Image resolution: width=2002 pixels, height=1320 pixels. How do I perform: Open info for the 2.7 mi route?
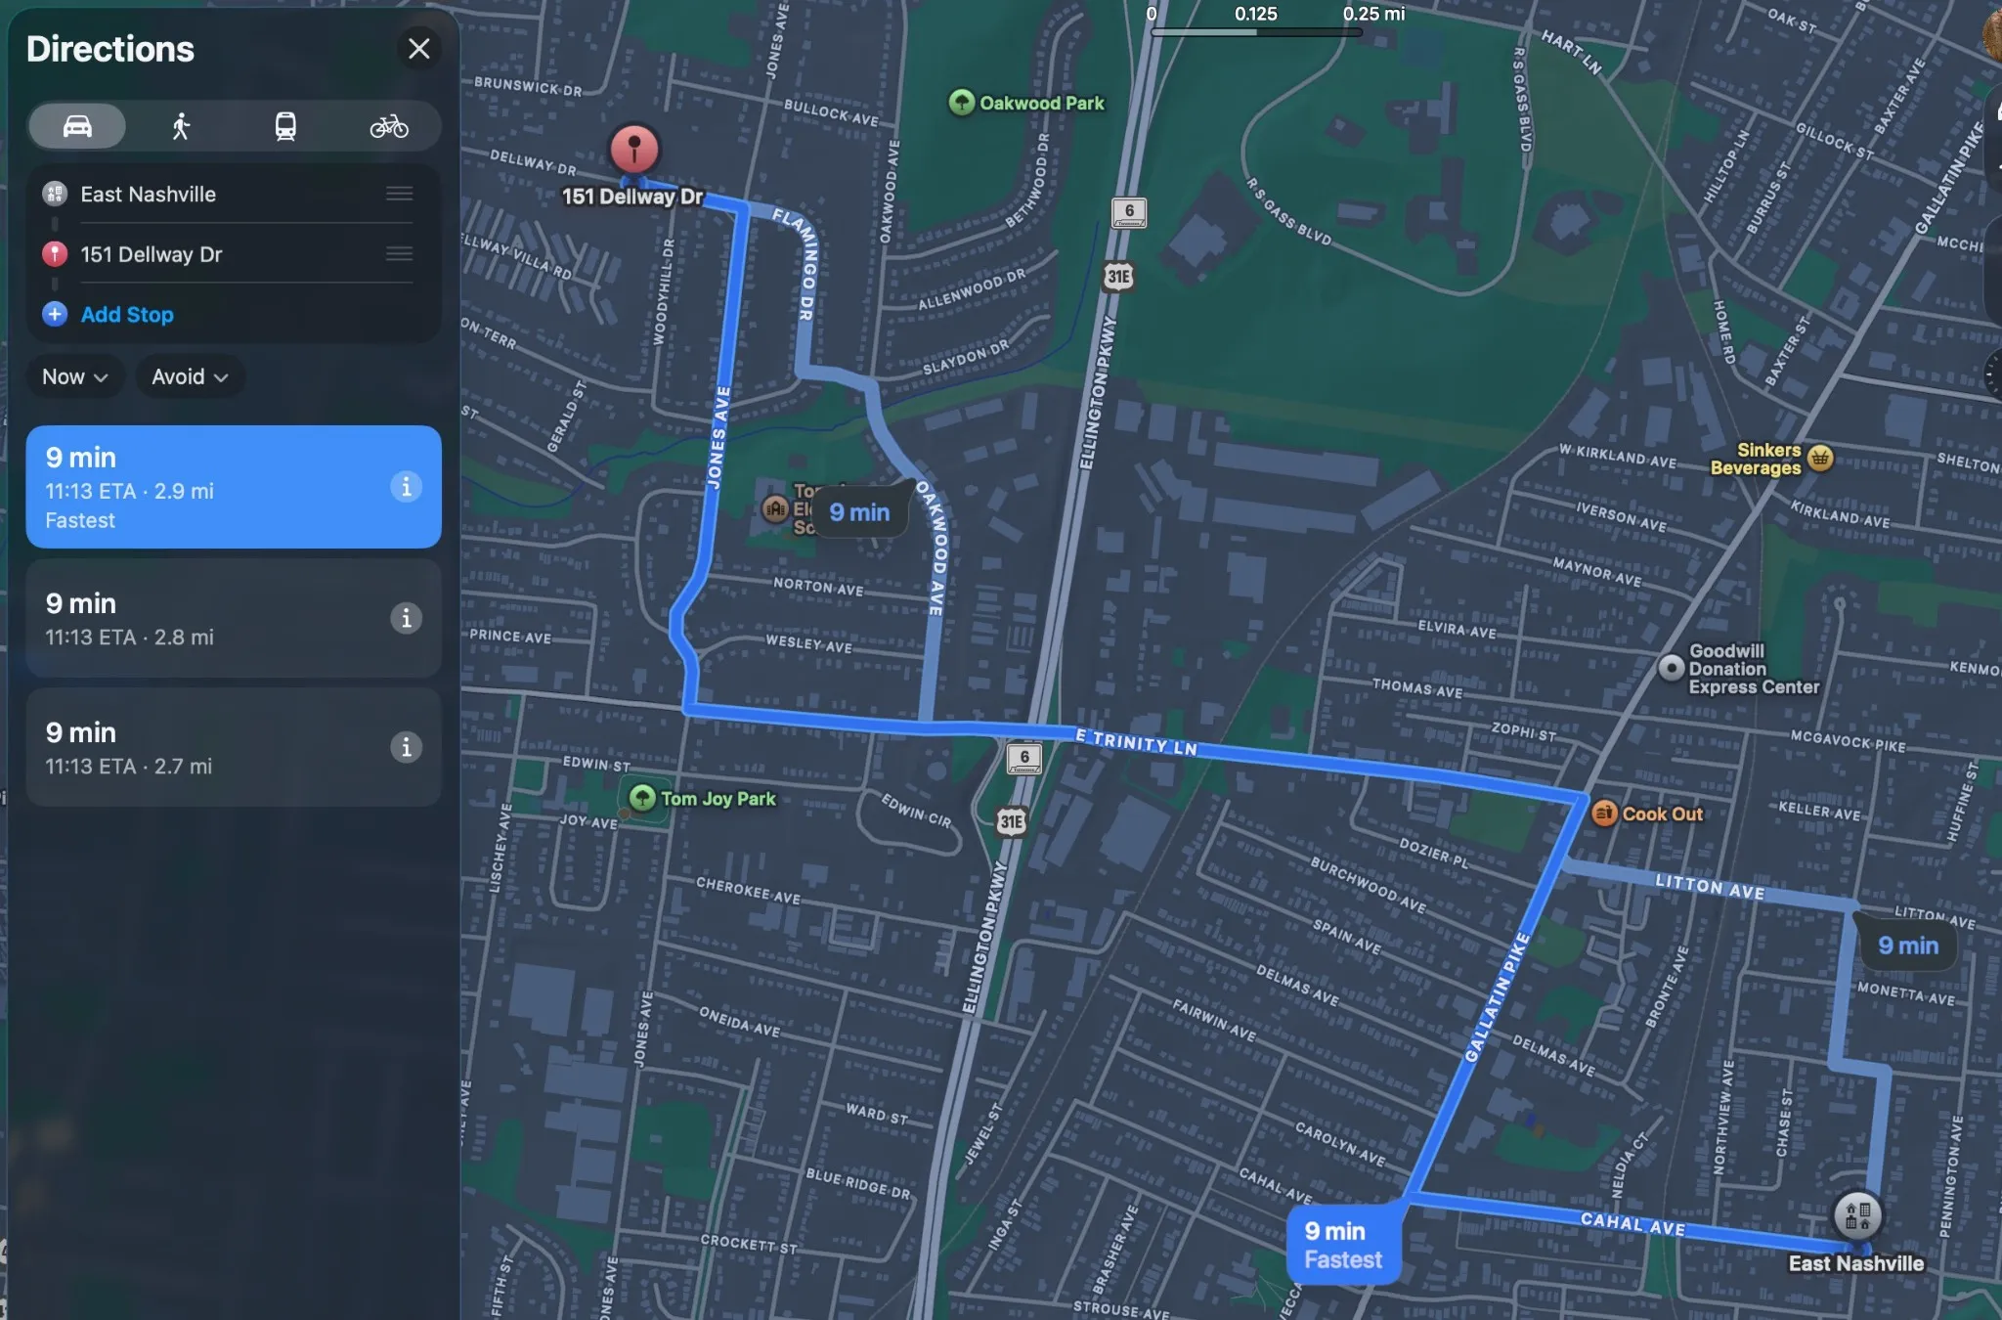coord(406,747)
